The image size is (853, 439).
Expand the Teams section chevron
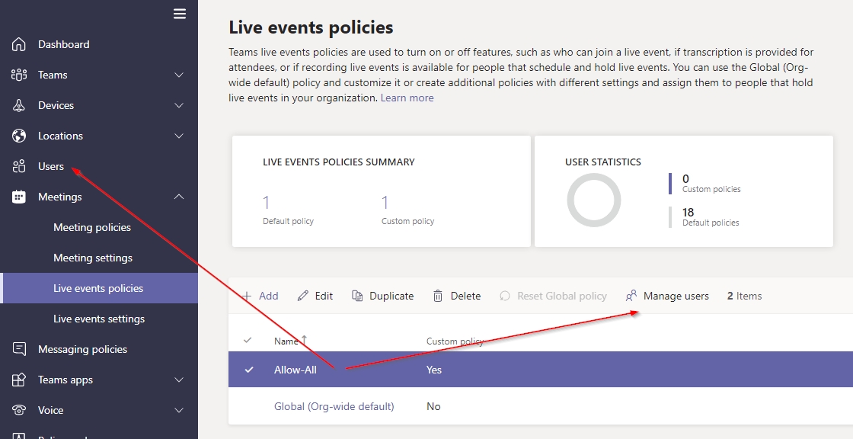[179, 75]
